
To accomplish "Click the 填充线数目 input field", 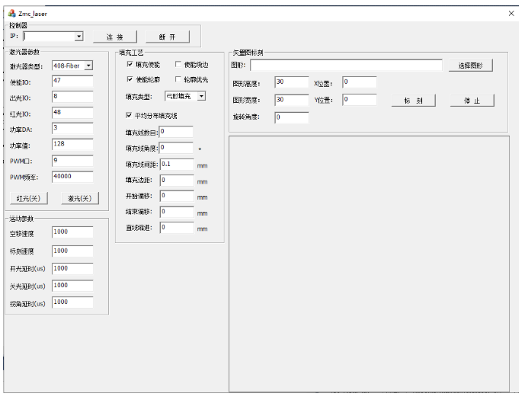I will 176,133.
